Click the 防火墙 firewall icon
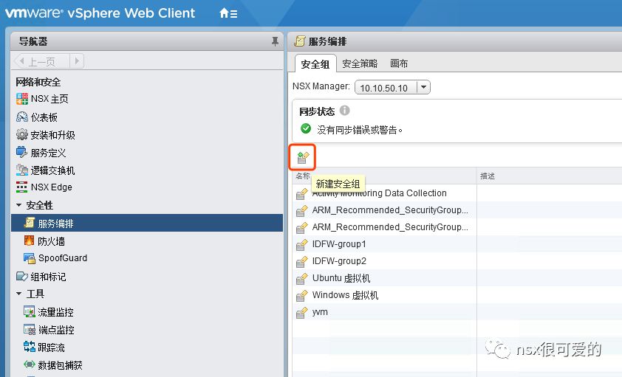Viewport: 622px width, 377px height. click(x=29, y=241)
